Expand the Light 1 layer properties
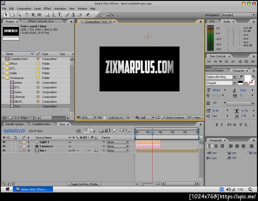Screen dimensions: 258x201 tap(20, 142)
